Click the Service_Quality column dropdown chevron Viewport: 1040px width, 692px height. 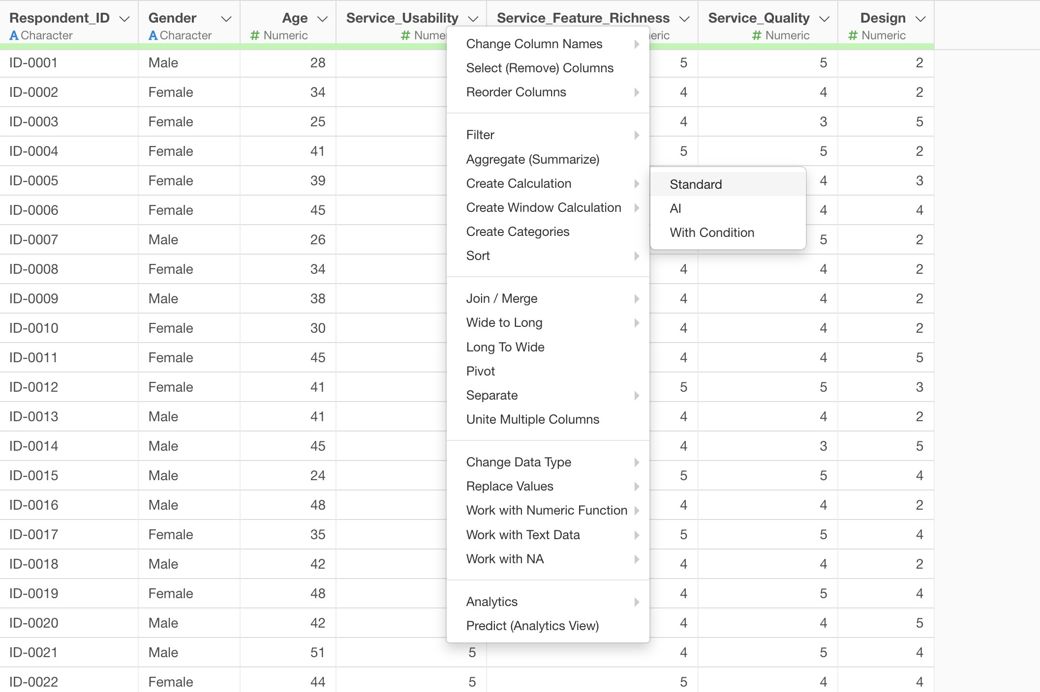coord(824,19)
